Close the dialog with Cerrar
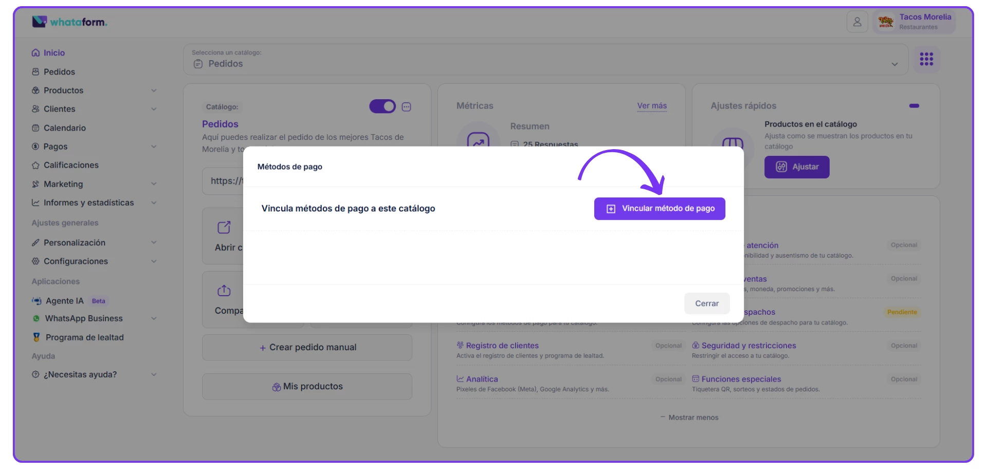Screen dimensions: 987x469 click(706, 303)
